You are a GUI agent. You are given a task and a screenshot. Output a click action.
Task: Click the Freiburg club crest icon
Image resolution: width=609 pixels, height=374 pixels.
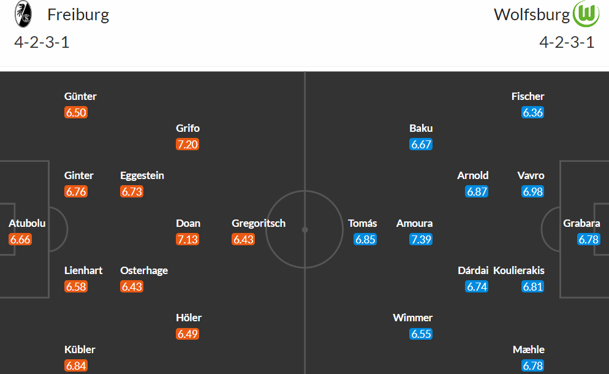click(x=23, y=14)
